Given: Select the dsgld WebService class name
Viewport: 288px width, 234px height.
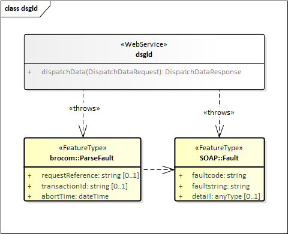Looking at the screenshot, I should pos(144,54).
